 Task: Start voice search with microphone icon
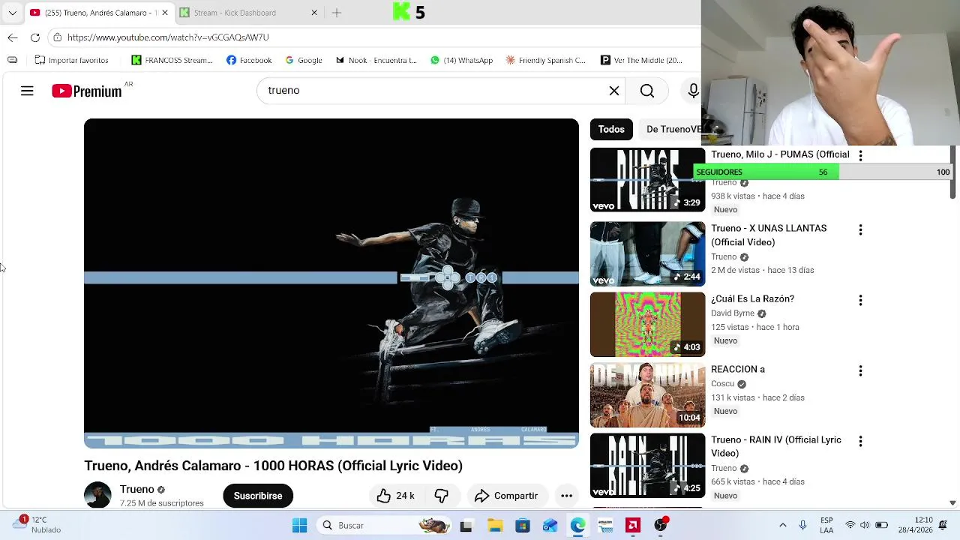tap(694, 91)
